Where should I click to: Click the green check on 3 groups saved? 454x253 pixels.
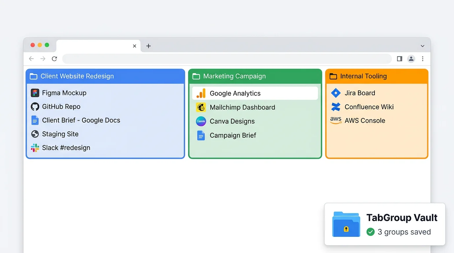click(x=370, y=232)
